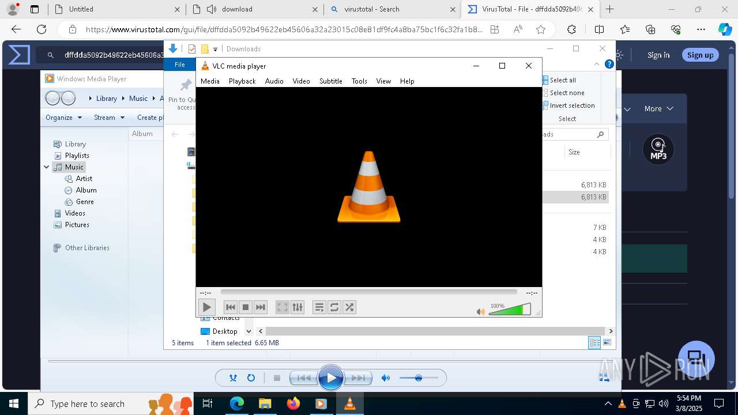Click Windows Media Player previous track button

(x=303, y=378)
